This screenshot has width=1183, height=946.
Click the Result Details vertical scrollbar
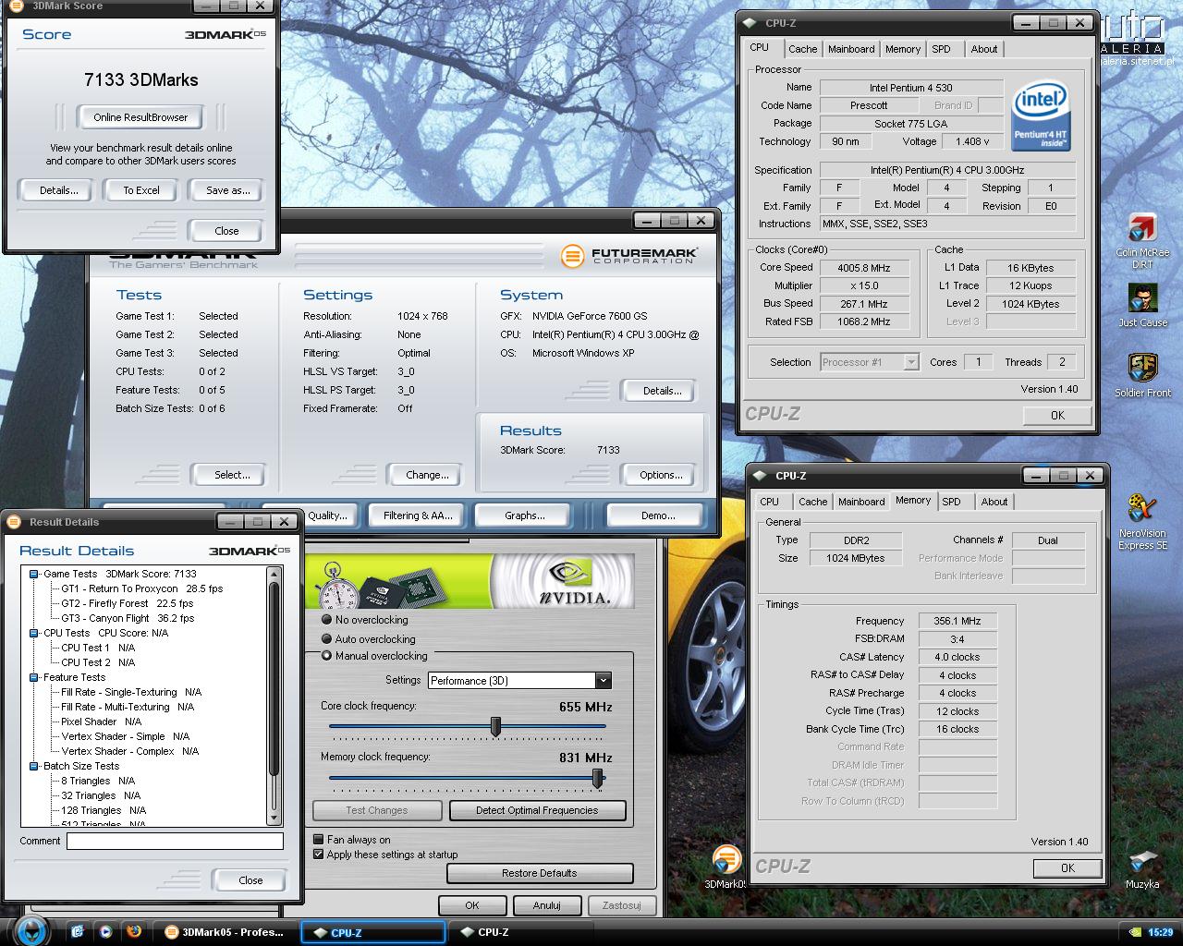click(x=274, y=696)
